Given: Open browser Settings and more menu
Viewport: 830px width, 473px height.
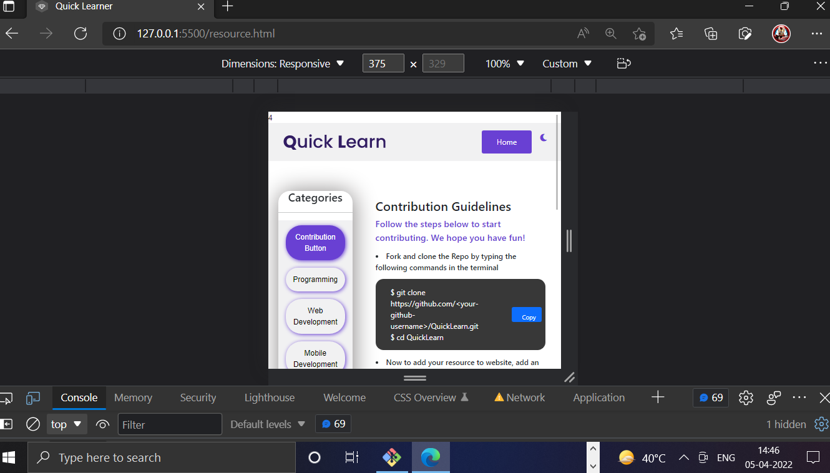Looking at the screenshot, I should [817, 34].
